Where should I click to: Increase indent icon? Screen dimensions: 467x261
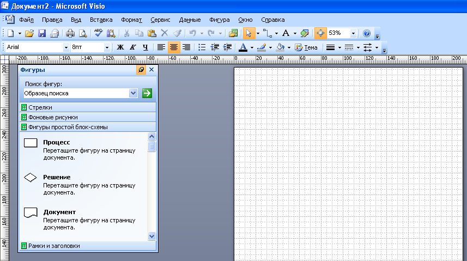227,47
